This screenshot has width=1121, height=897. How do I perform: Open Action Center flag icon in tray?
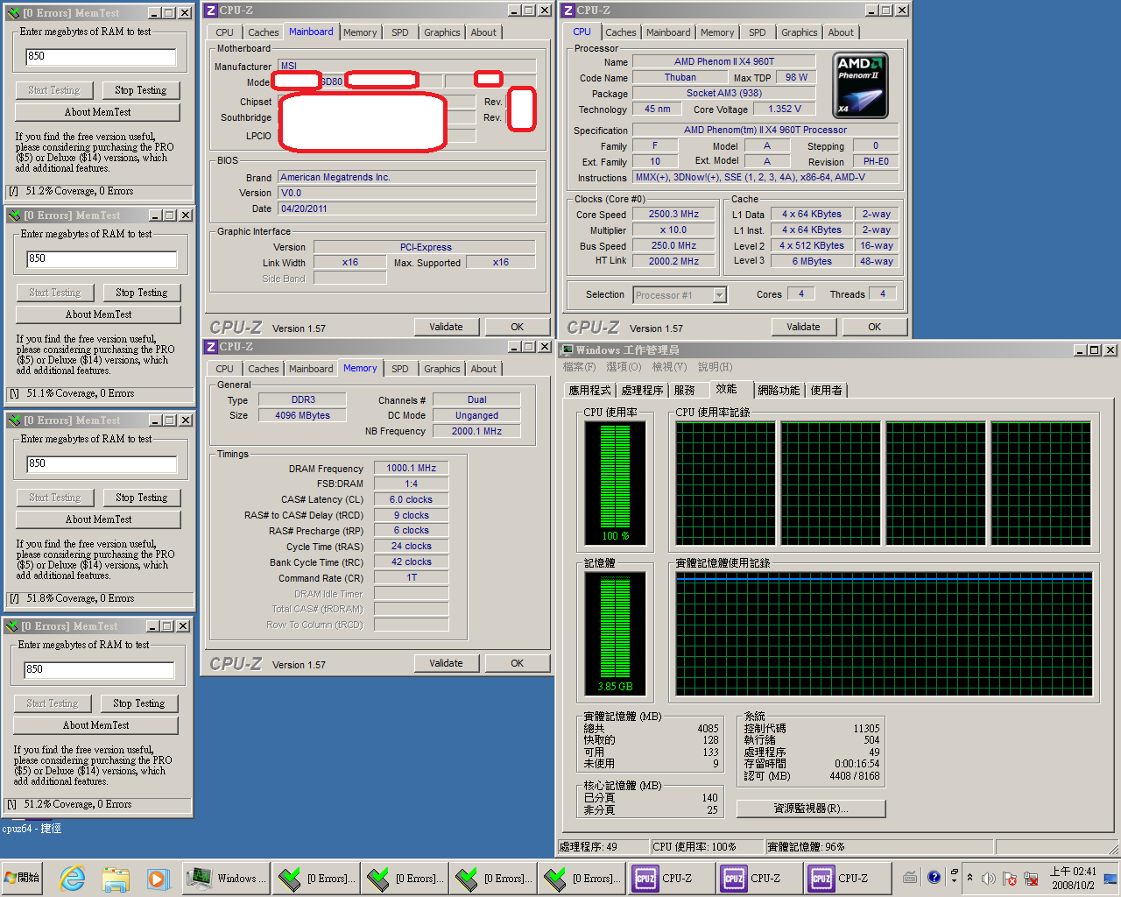coord(1010,878)
